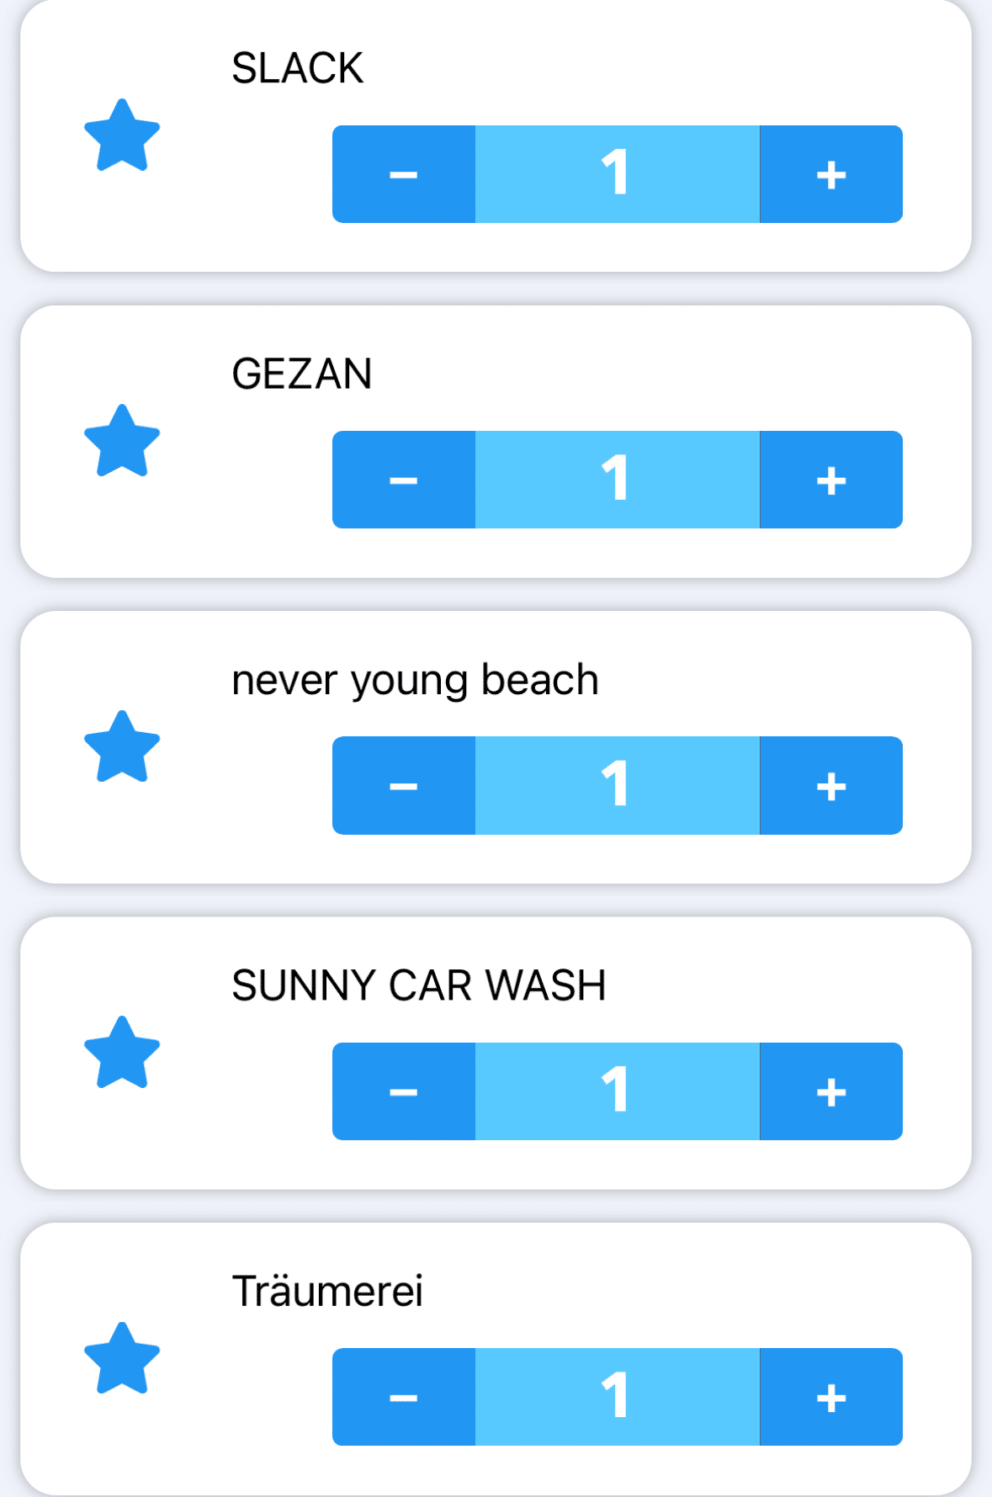Increment the never young beach counter
The width and height of the screenshot is (992, 1497).
(830, 786)
